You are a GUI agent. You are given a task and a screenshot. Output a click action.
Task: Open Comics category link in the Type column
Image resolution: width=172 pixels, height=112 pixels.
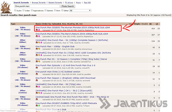point(23,93)
